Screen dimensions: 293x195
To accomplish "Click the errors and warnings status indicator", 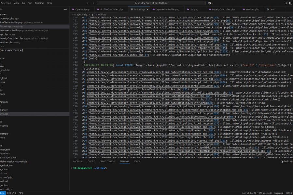I will 12,193.
